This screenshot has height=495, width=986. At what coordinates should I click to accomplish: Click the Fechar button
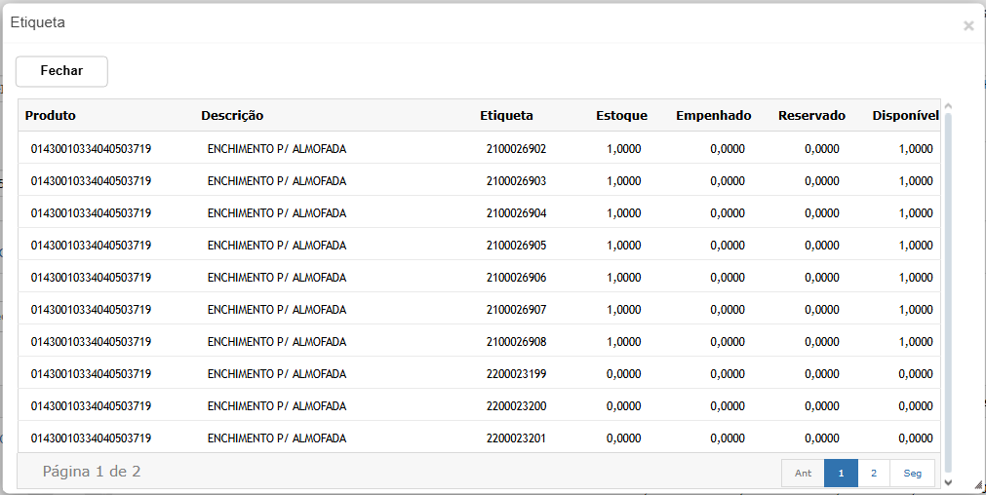coord(61,71)
